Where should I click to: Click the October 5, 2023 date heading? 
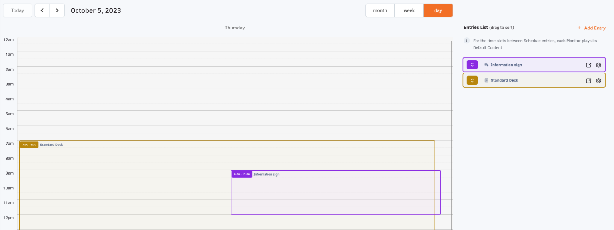point(96,10)
